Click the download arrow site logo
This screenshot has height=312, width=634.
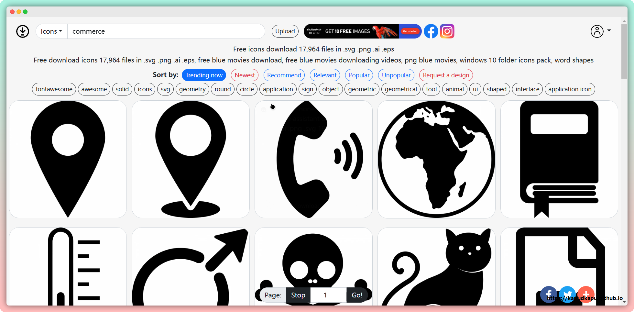click(x=23, y=31)
